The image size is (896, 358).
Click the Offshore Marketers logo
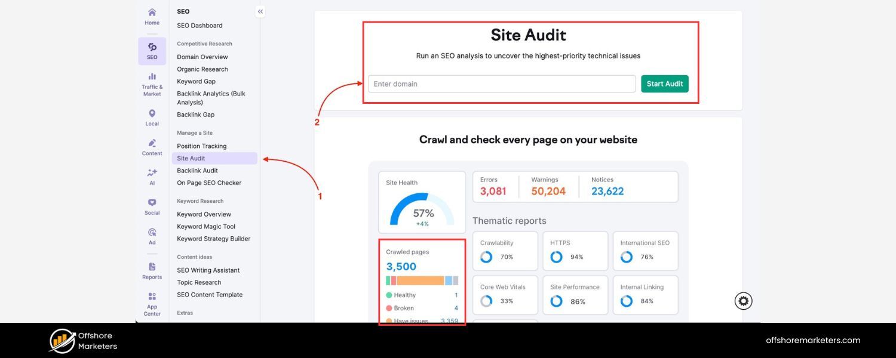[x=82, y=341]
